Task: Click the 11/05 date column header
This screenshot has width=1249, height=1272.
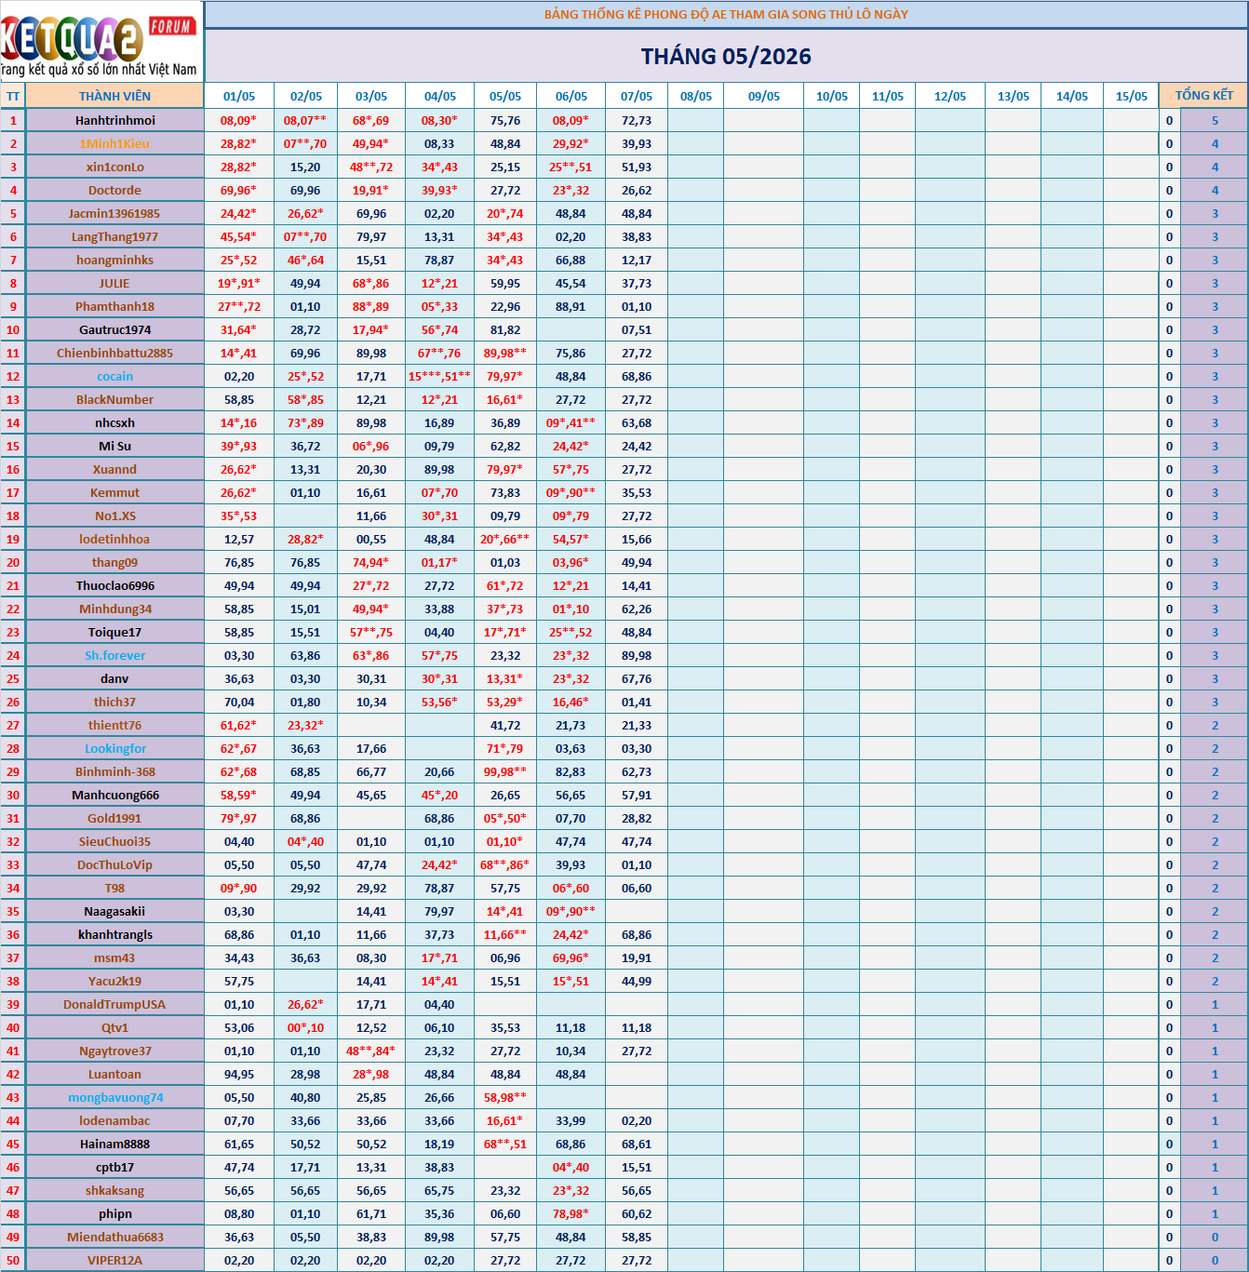Action: click(x=888, y=96)
